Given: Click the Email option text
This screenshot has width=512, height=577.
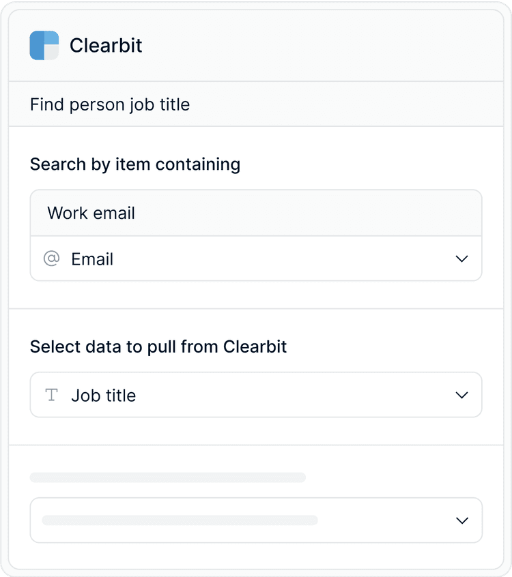Looking at the screenshot, I should pyautogui.click(x=92, y=259).
